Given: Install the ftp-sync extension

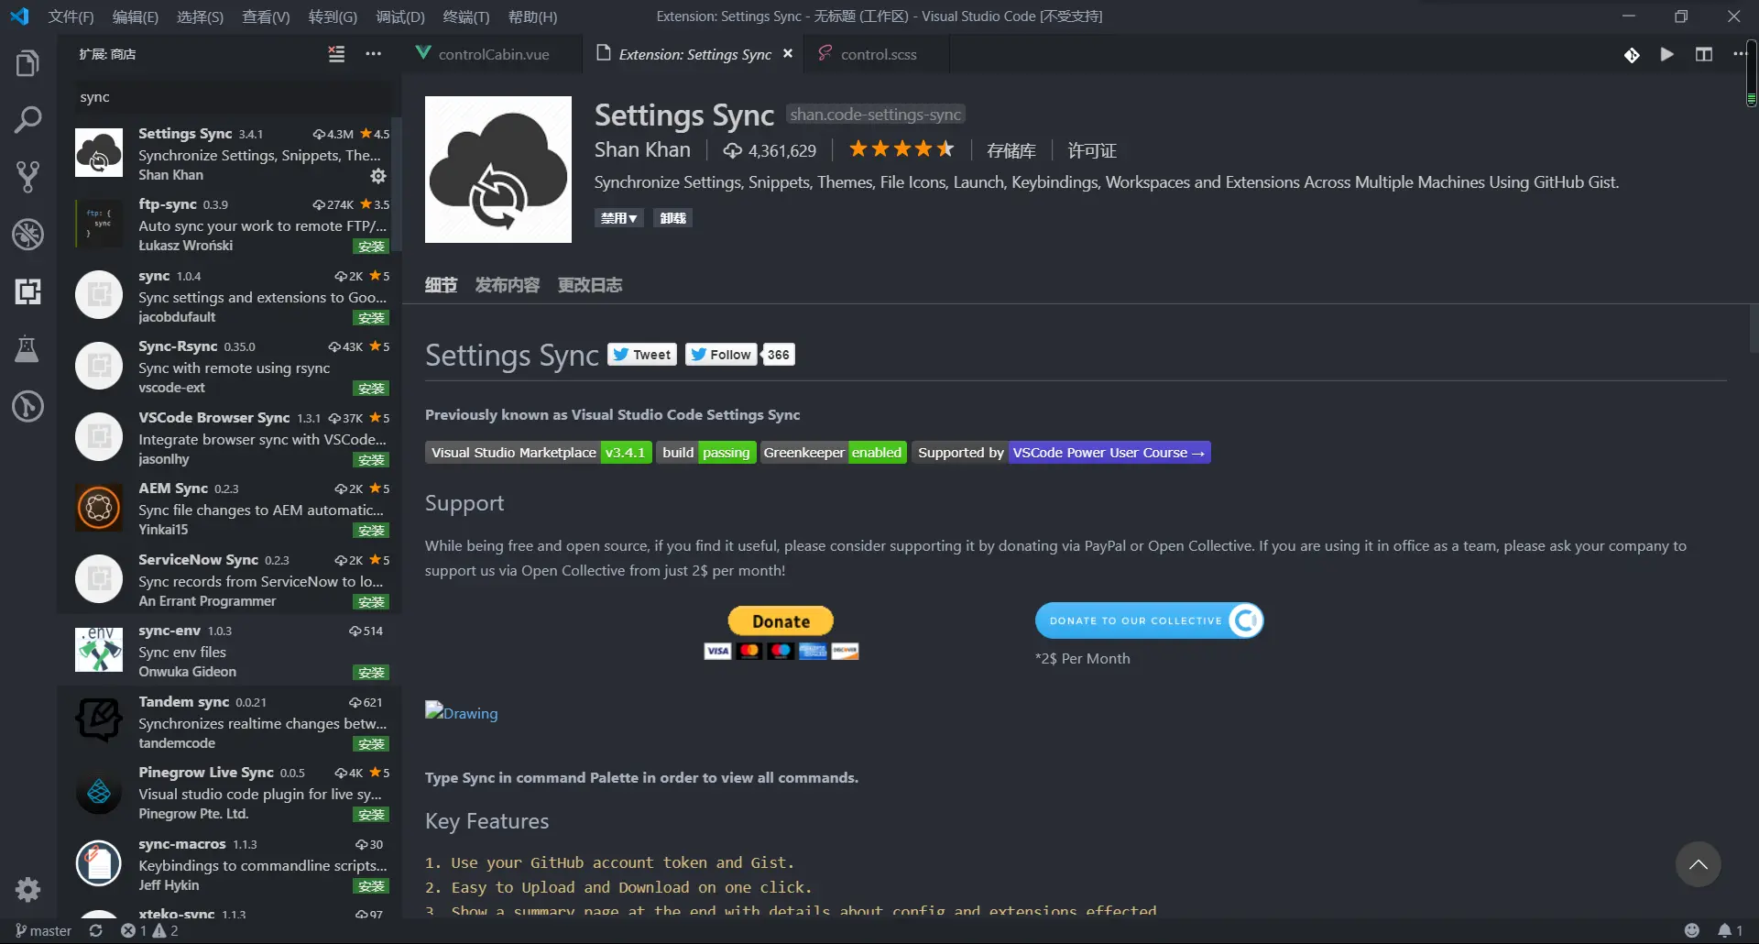Looking at the screenshot, I should [x=371, y=247].
